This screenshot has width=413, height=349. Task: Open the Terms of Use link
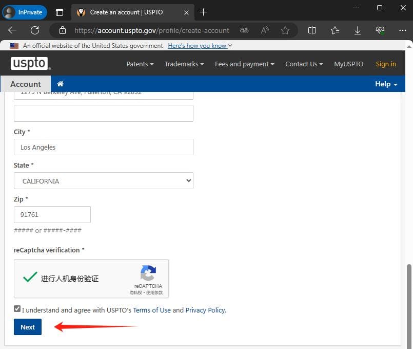coord(152,310)
